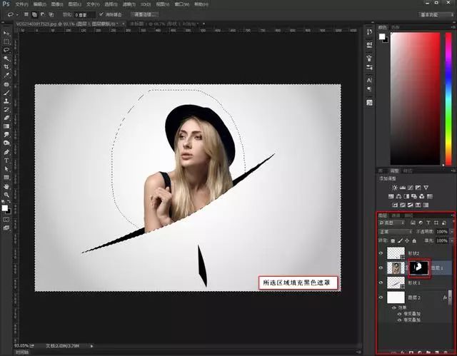457x356 pixels.
Task: Select the Brush tool
Action: point(6,93)
